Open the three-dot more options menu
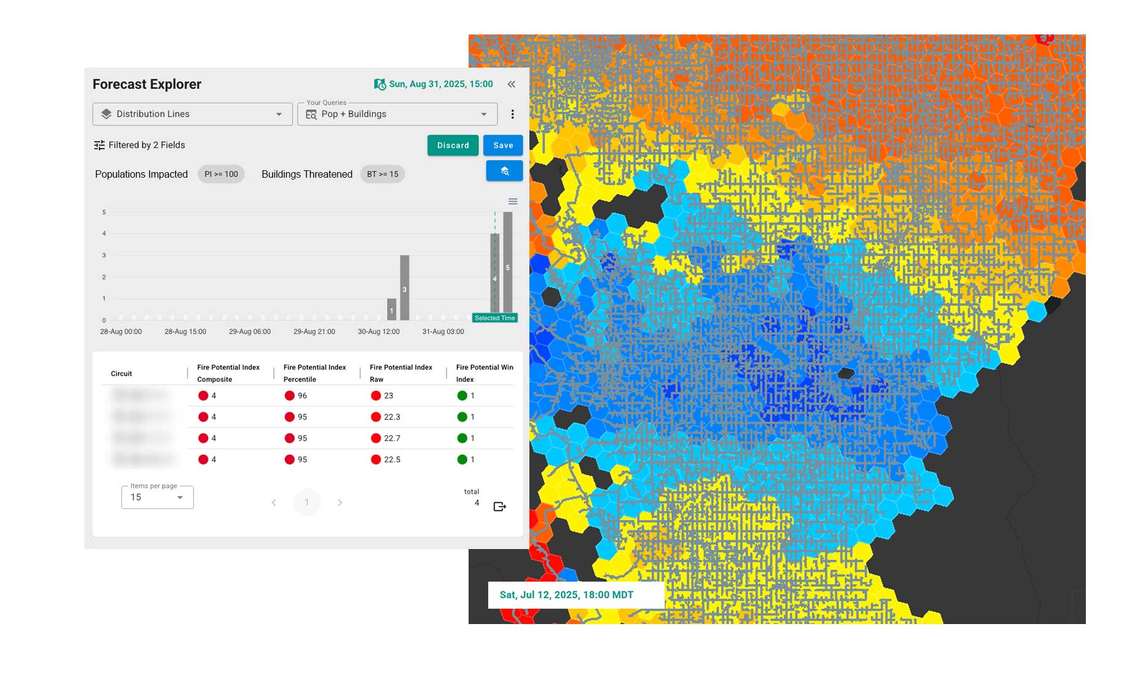This screenshot has height=680, width=1140. [512, 114]
